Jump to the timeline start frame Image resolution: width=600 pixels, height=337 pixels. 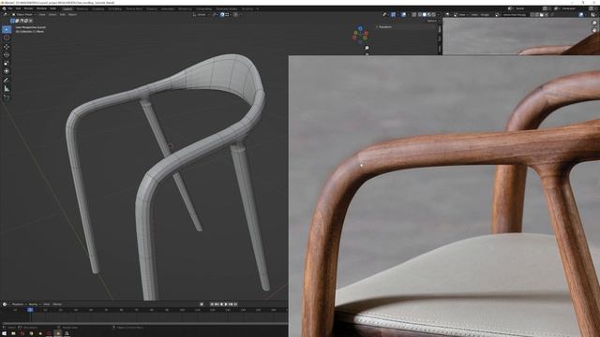click(x=213, y=304)
